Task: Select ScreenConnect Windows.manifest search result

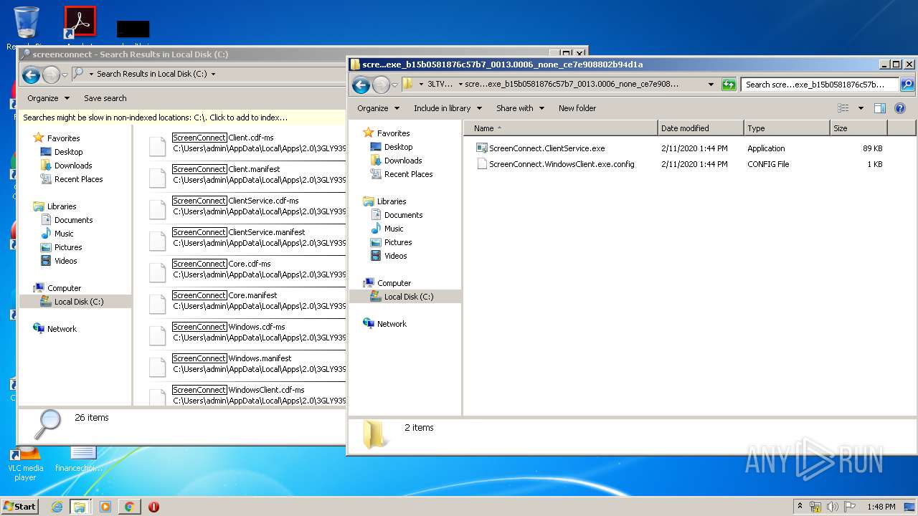Action: point(247,365)
